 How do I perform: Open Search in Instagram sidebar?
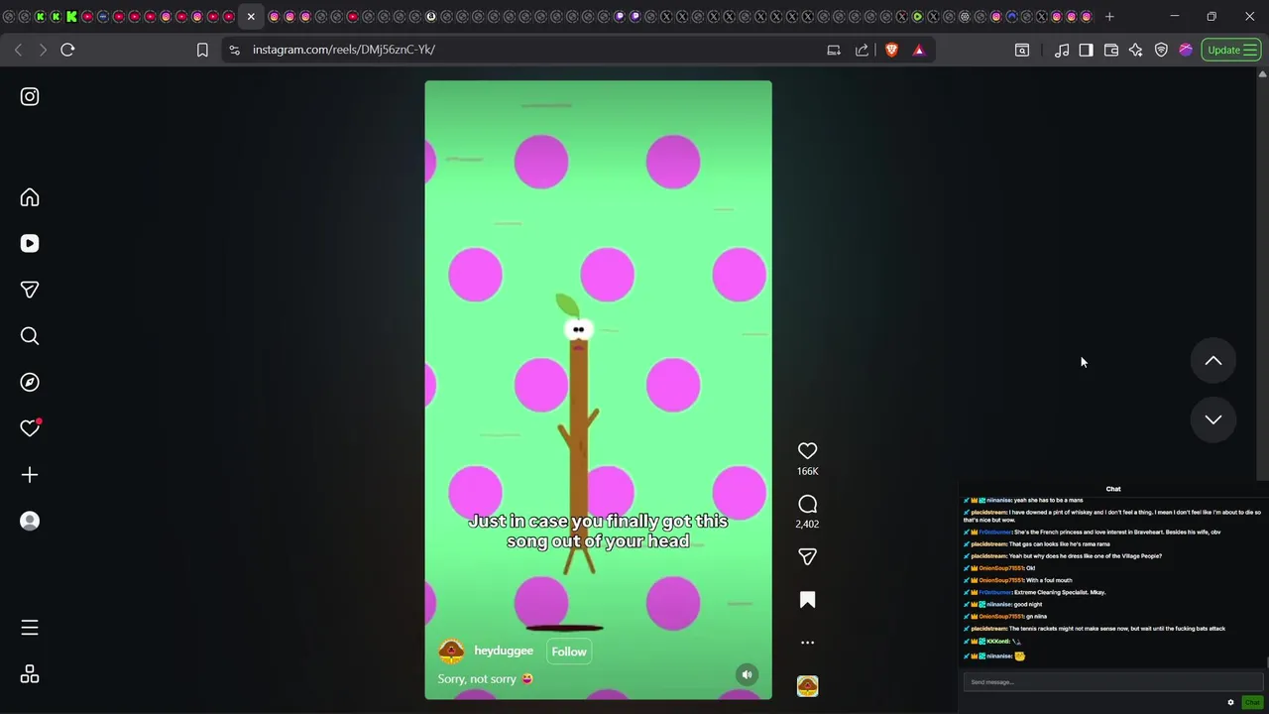pos(30,336)
